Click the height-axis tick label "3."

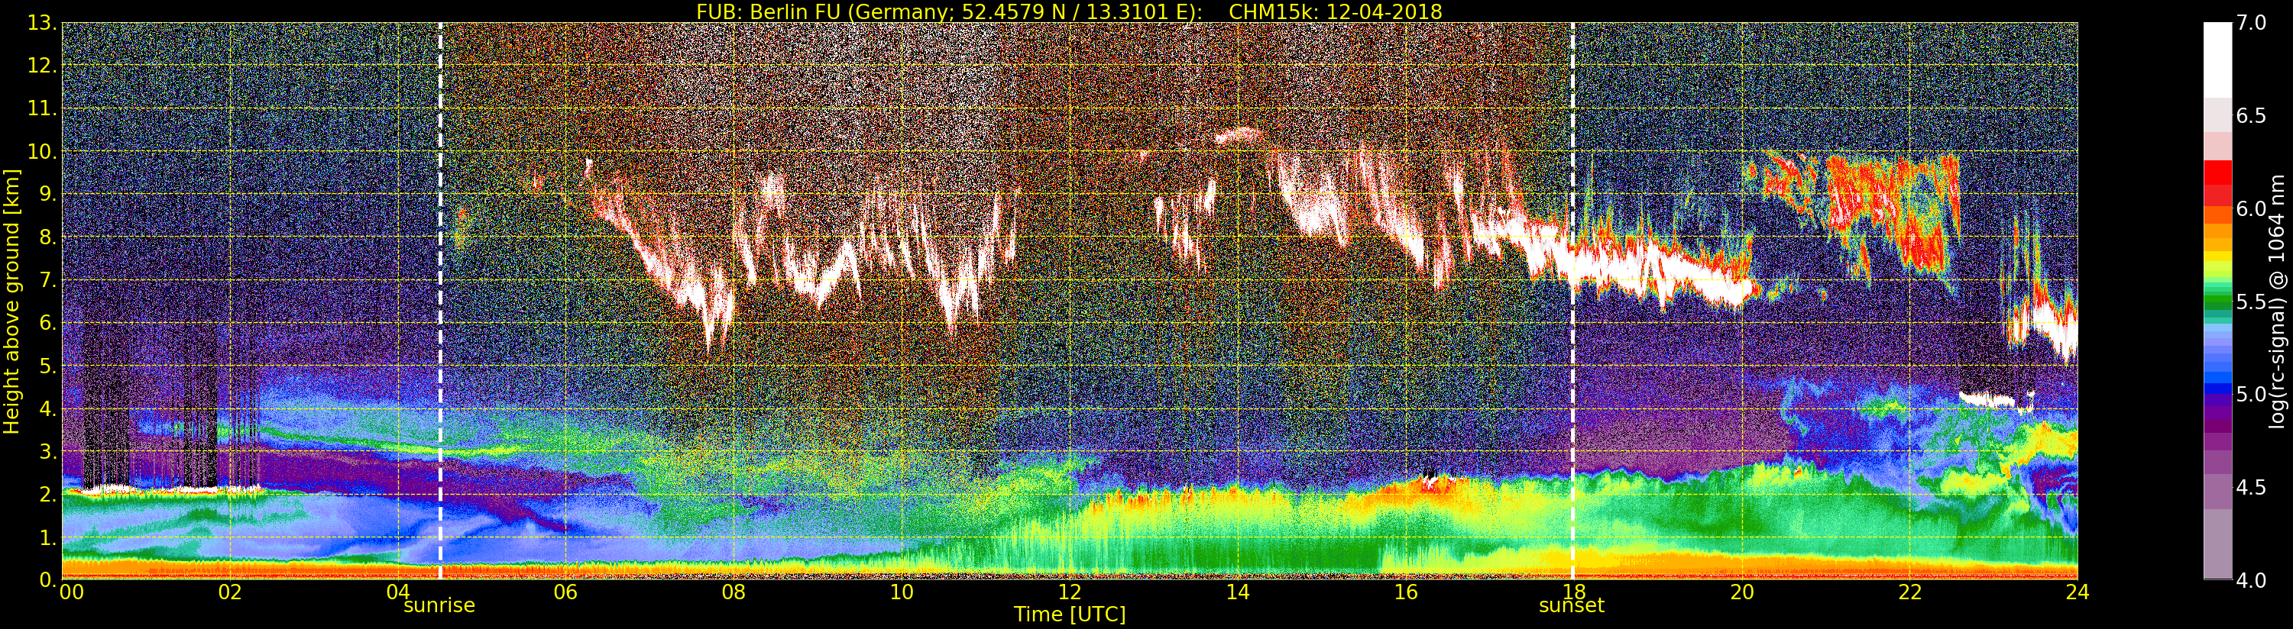tap(47, 451)
